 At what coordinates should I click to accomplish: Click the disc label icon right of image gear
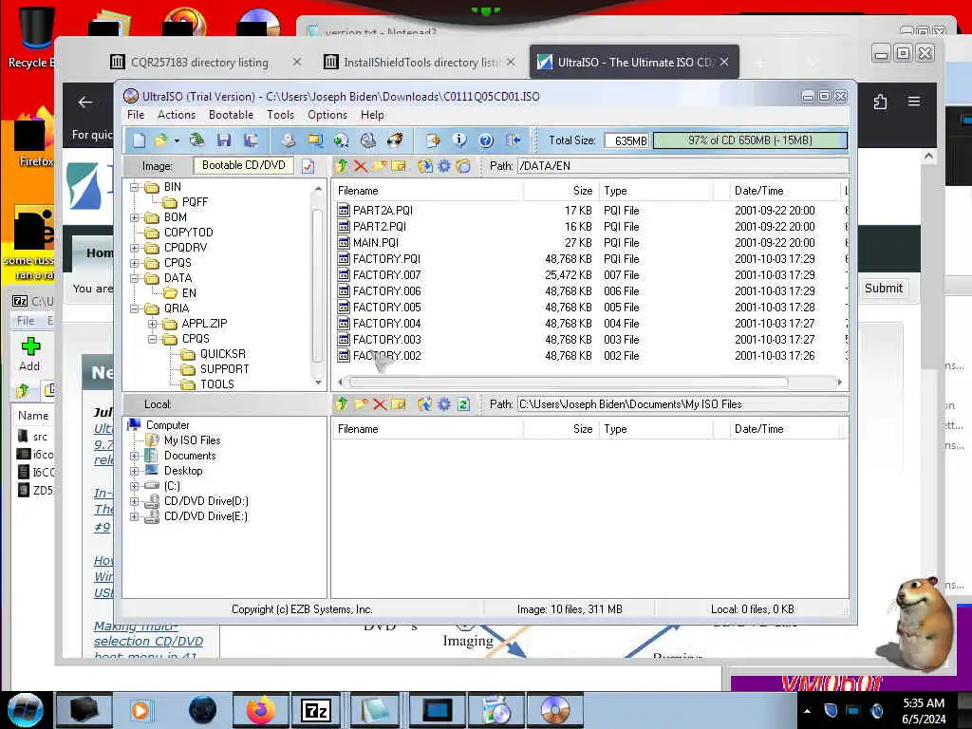click(463, 166)
